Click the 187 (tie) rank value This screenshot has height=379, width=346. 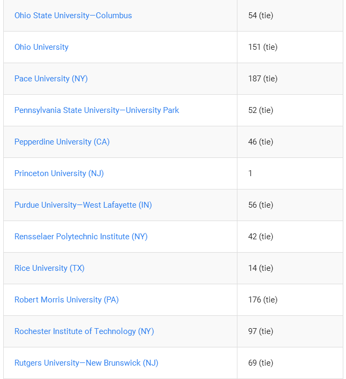point(263,79)
